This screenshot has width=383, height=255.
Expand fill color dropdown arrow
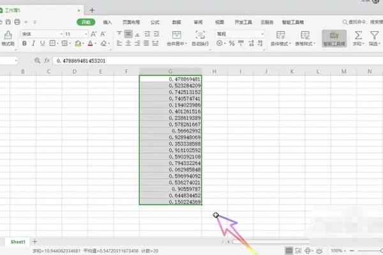click(x=83, y=44)
